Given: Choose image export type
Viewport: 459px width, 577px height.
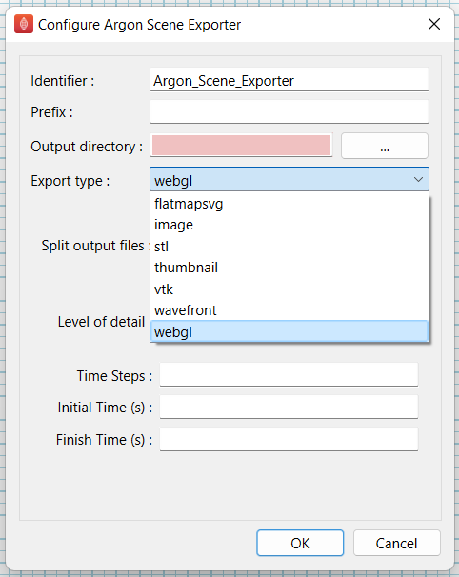Looking at the screenshot, I should pos(289,225).
